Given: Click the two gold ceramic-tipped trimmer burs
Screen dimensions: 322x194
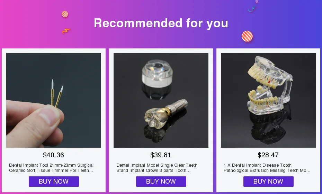Looking at the screenshot, I should coord(57,93).
